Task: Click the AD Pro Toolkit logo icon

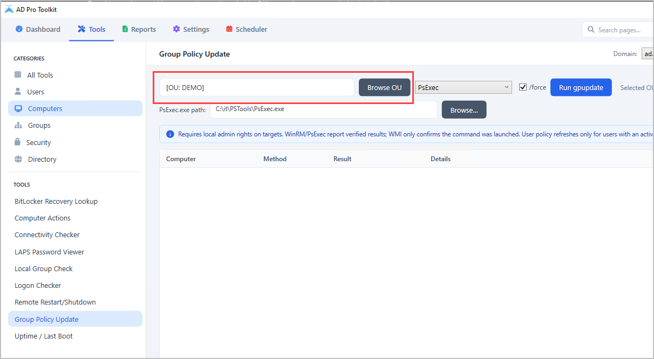Action: click(9, 9)
